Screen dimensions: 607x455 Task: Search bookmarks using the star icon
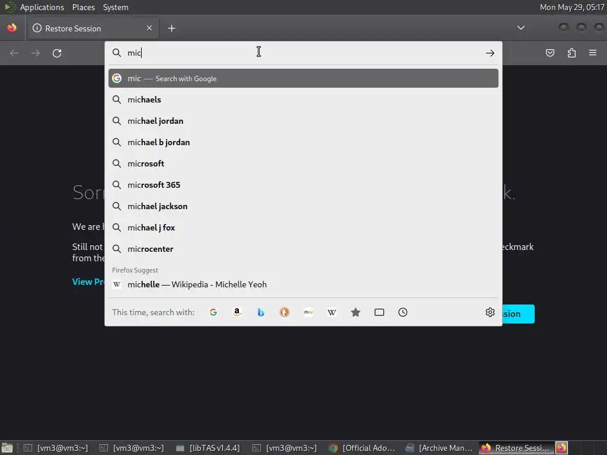[356, 312]
